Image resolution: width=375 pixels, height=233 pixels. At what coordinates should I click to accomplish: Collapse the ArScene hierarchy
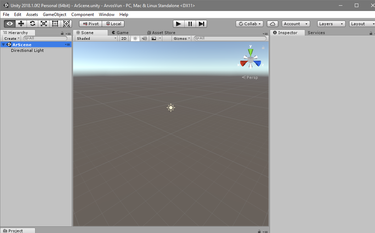coord(3,44)
